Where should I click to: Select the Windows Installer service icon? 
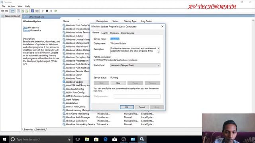click(x=64, y=36)
